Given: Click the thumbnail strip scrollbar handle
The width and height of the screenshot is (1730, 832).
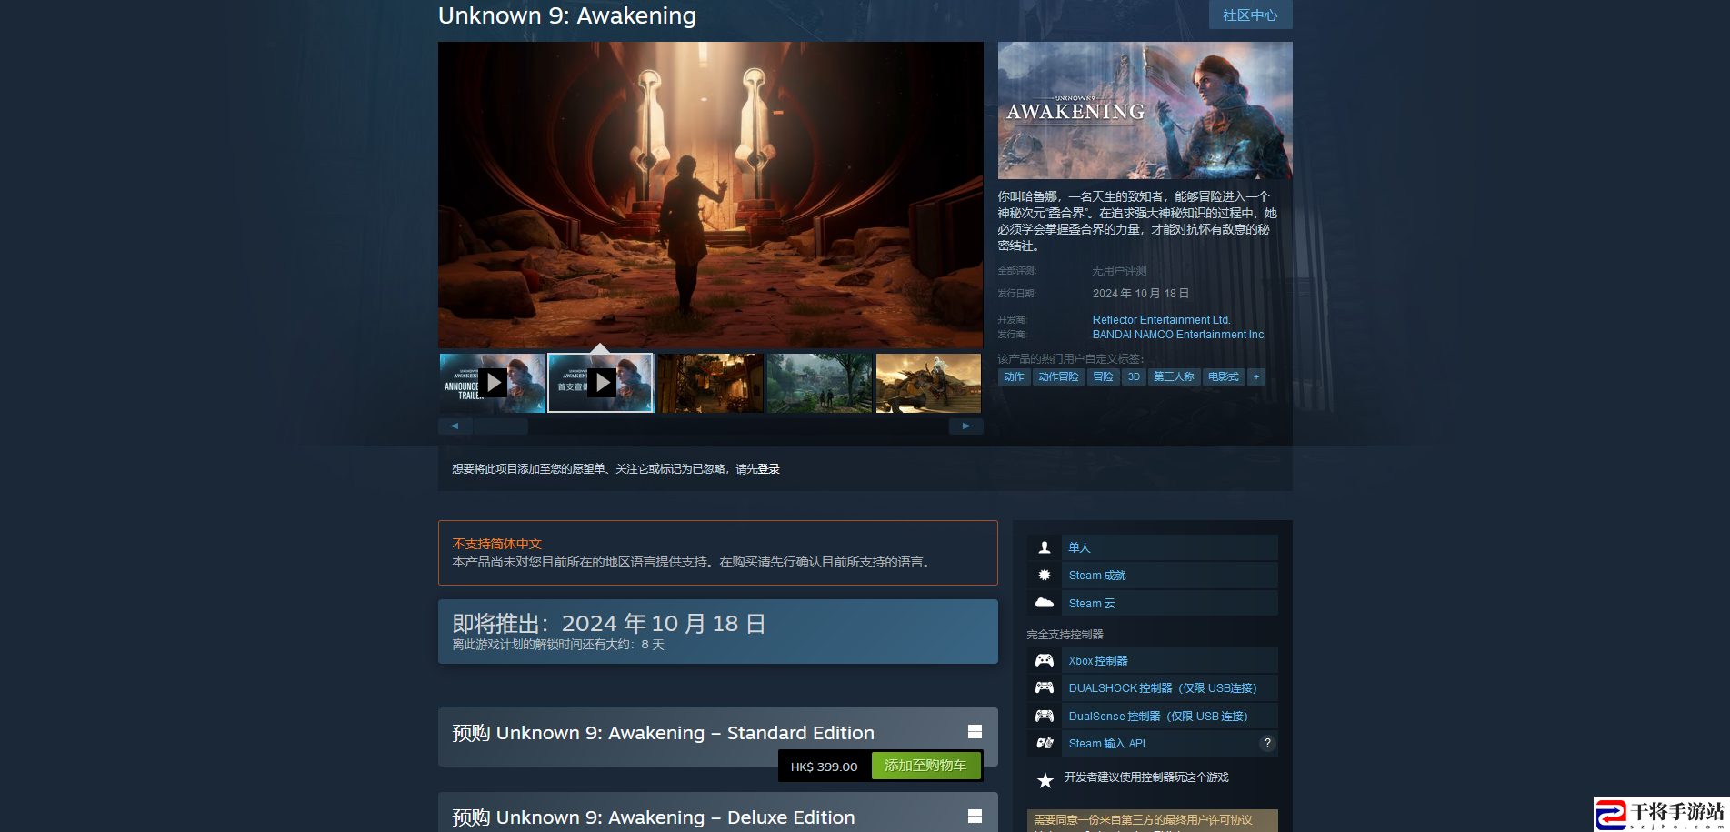Looking at the screenshot, I should (500, 426).
